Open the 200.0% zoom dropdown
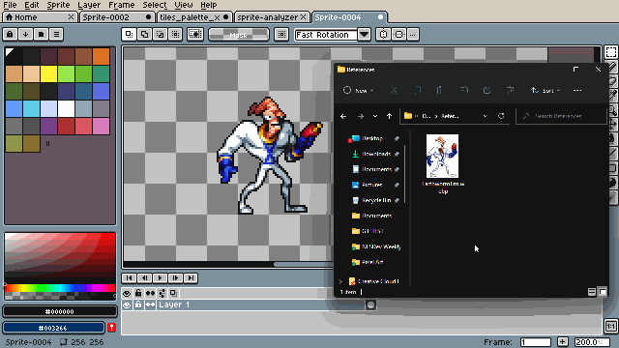 (591, 342)
